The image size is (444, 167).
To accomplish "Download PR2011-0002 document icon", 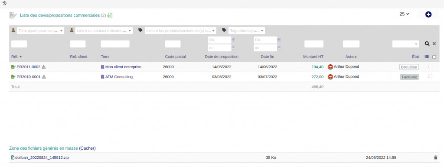I will (44, 67).
